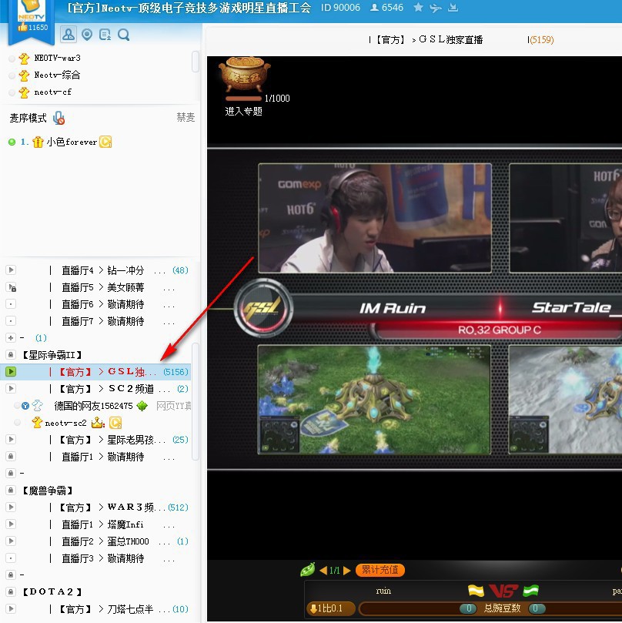Click the 进入专题 link

pos(243,111)
